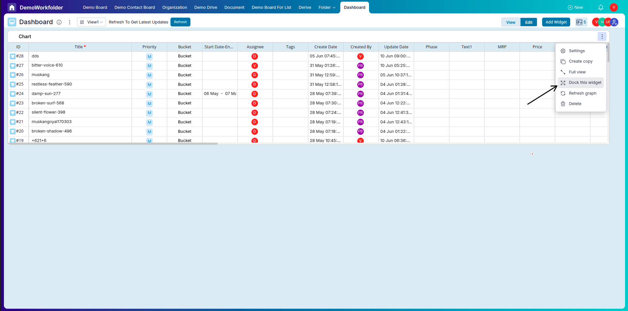Open Demo Board For List tab
Viewport: 628px width, 311px height.
271,7
